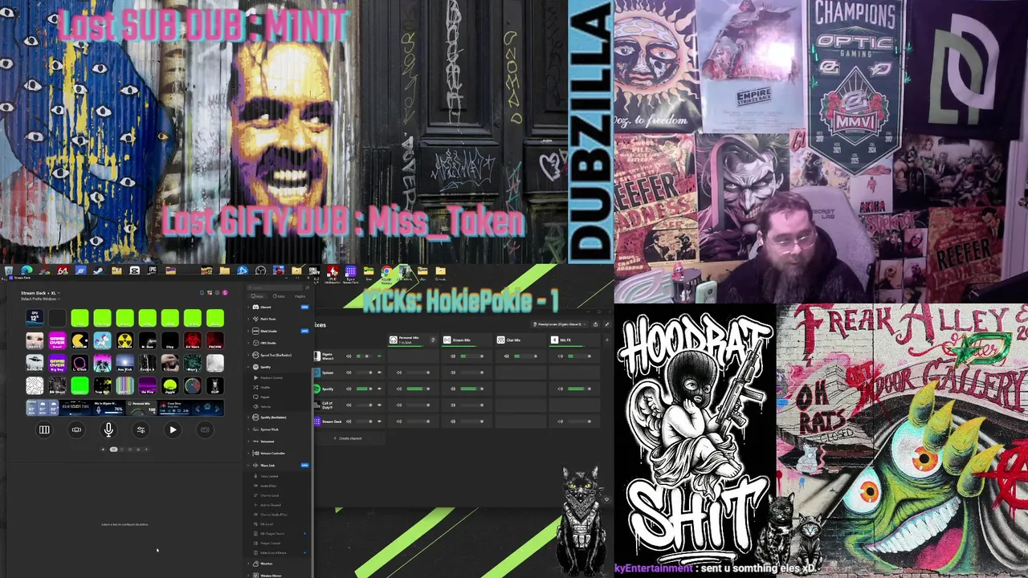Select the white maze pattern key
The width and height of the screenshot is (1028, 578).
pos(35,385)
